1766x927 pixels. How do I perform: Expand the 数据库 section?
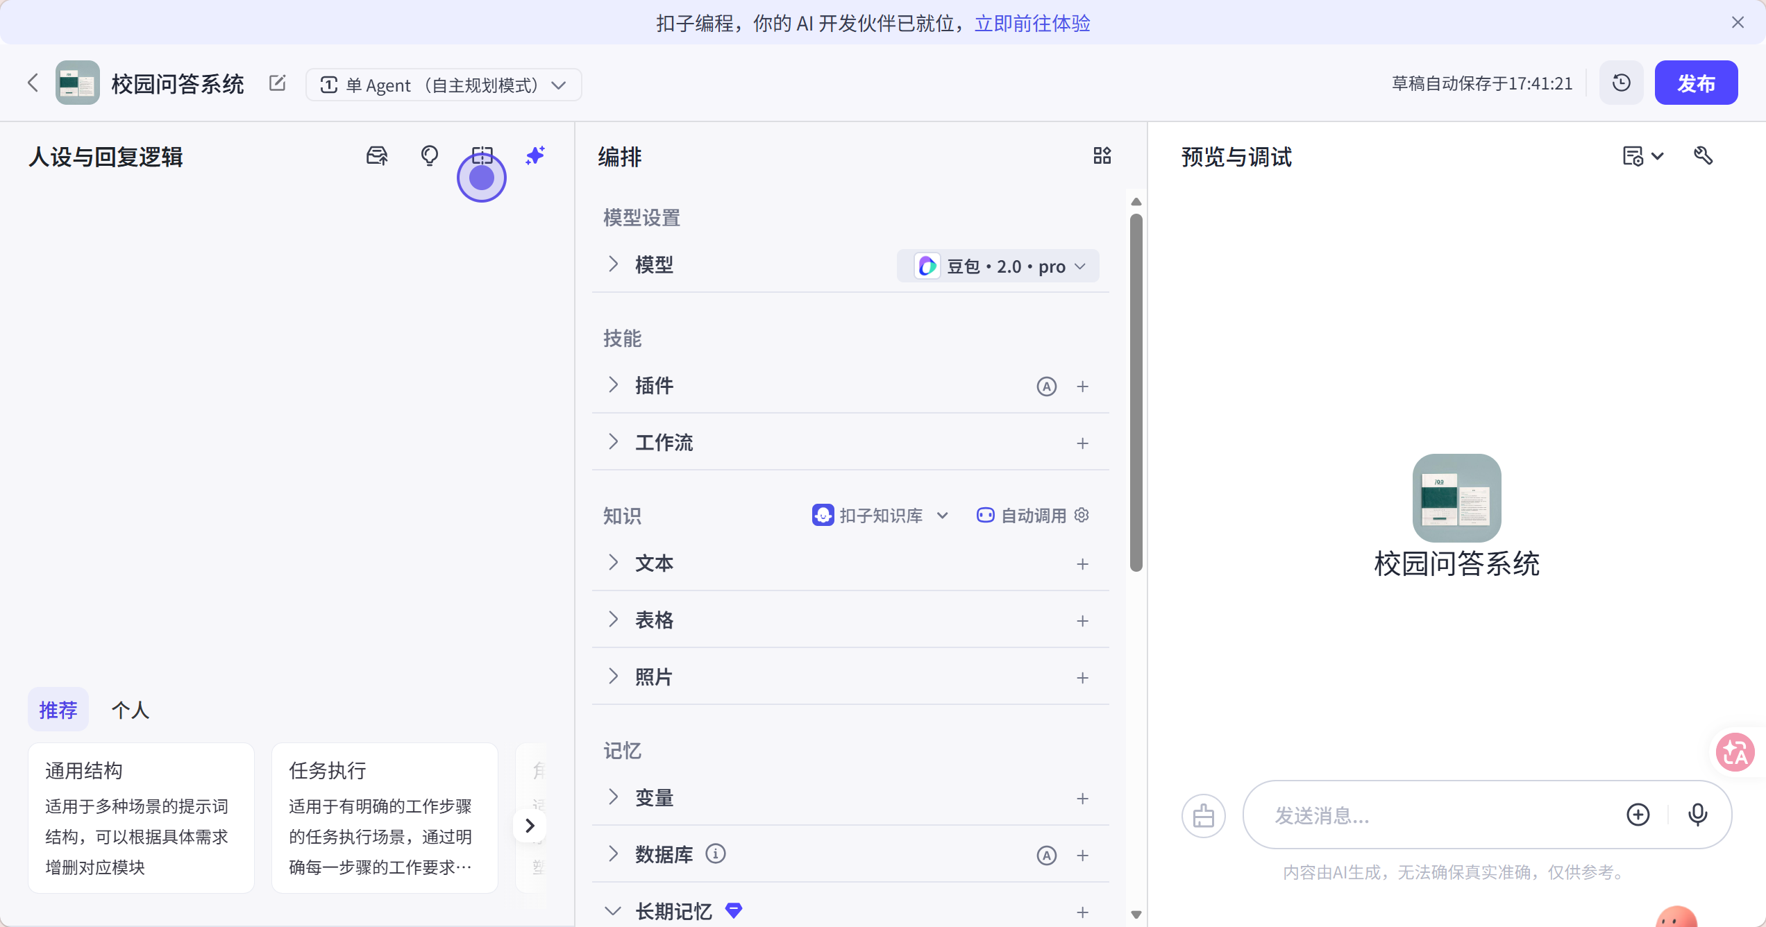(613, 853)
